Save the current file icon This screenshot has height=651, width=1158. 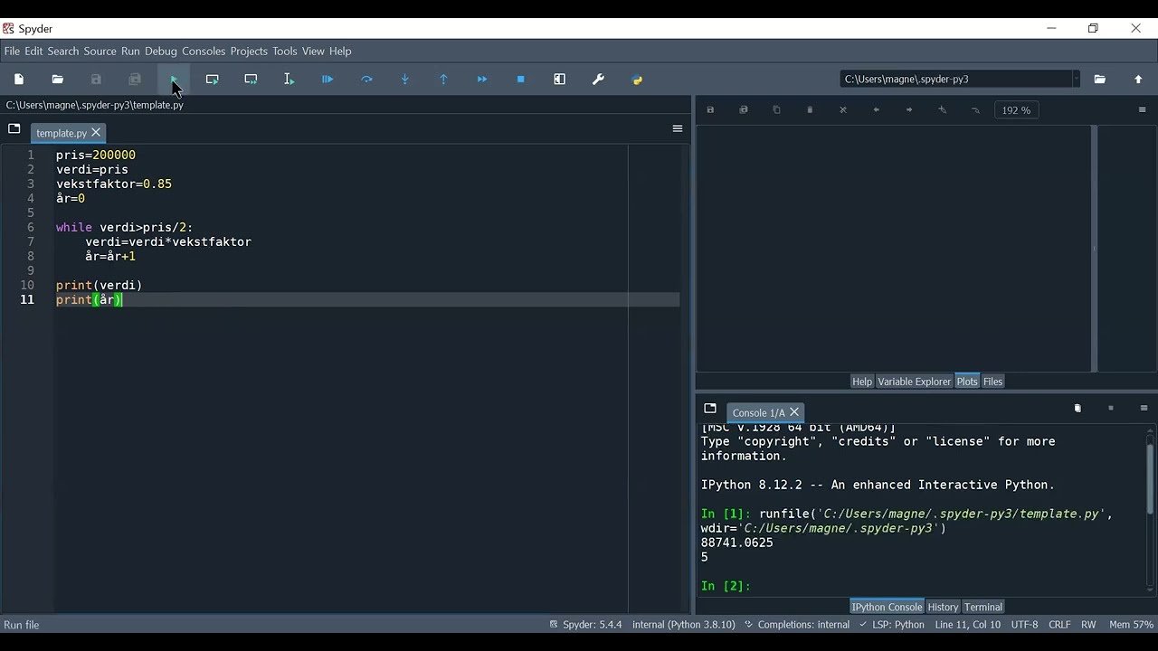tap(97, 80)
